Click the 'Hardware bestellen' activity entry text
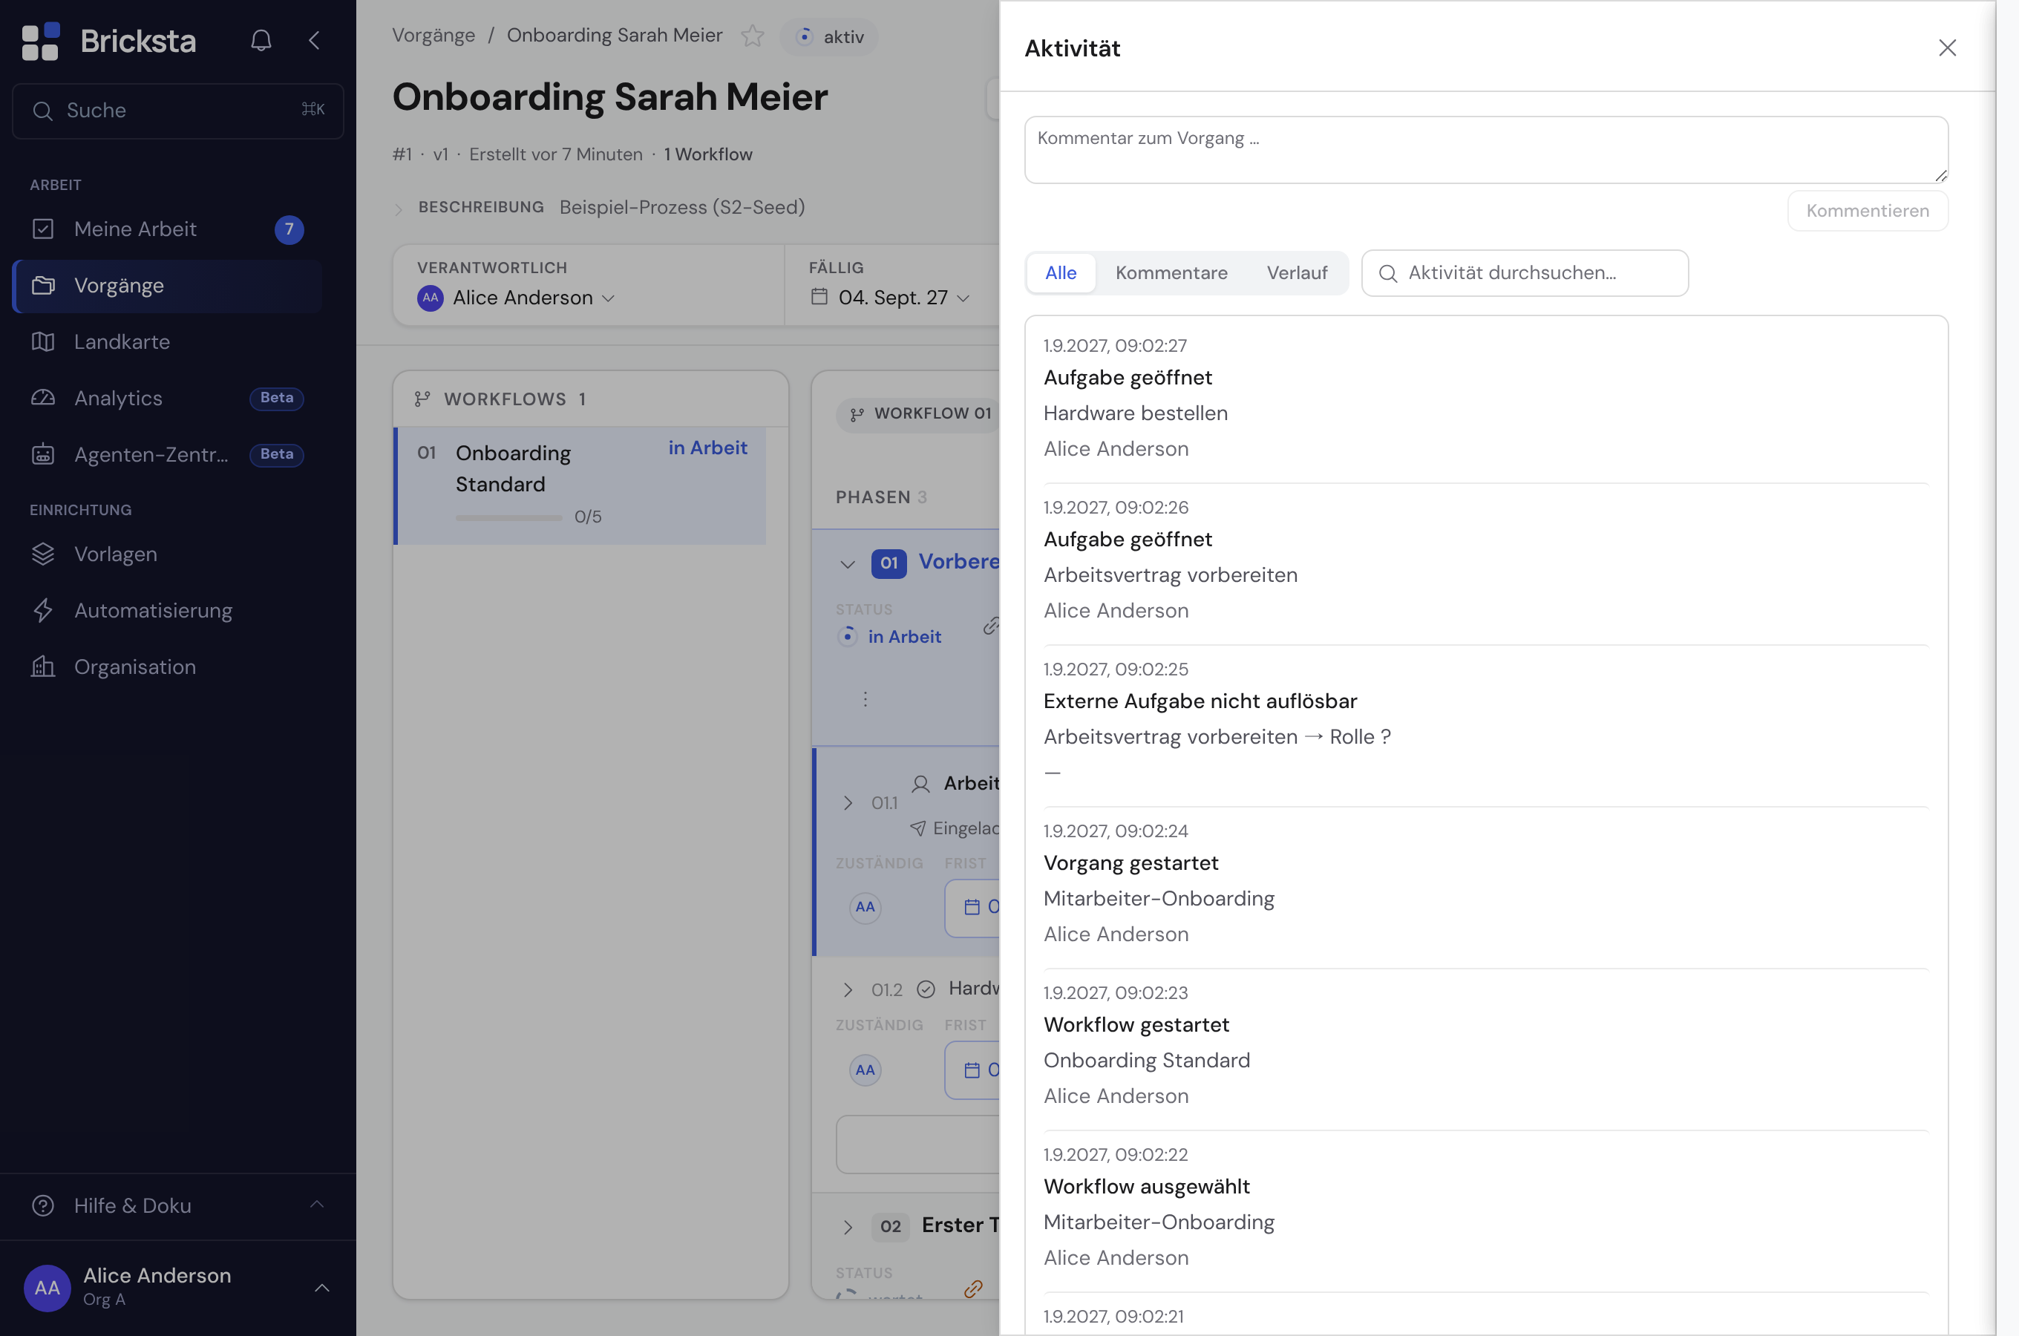2019x1336 pixels. coord(1136,413)
